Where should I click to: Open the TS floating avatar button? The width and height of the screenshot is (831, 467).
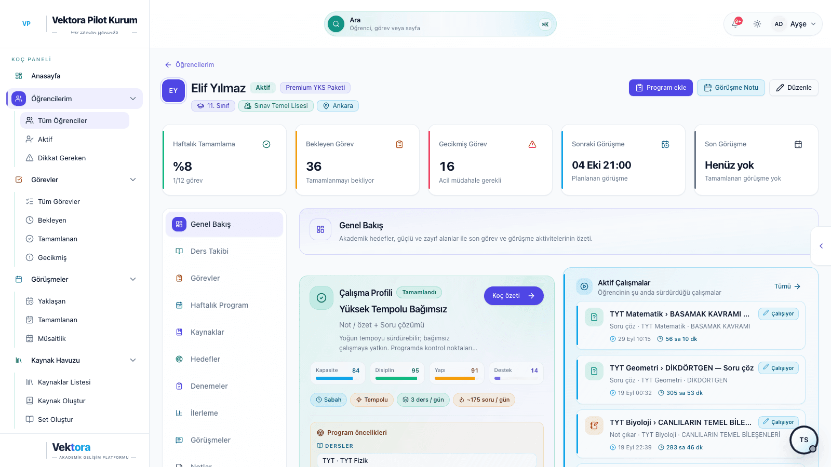pyautogui.click(x=804, y=440)
